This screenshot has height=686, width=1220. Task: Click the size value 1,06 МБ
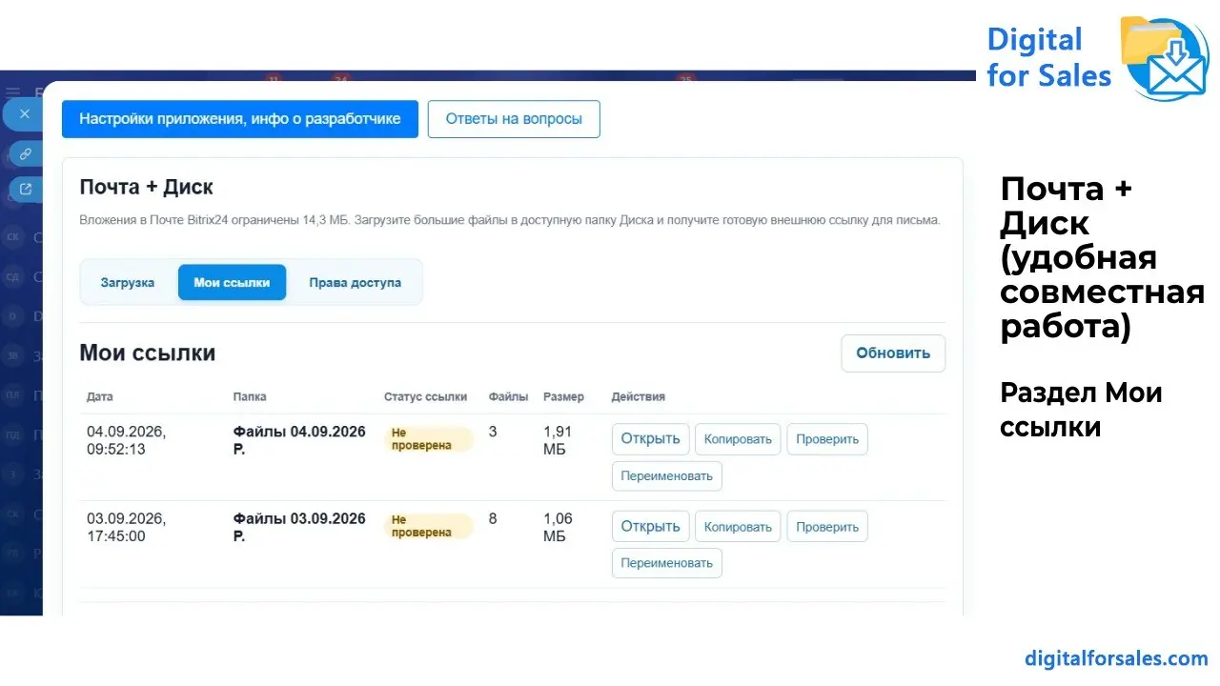point(558,527)
